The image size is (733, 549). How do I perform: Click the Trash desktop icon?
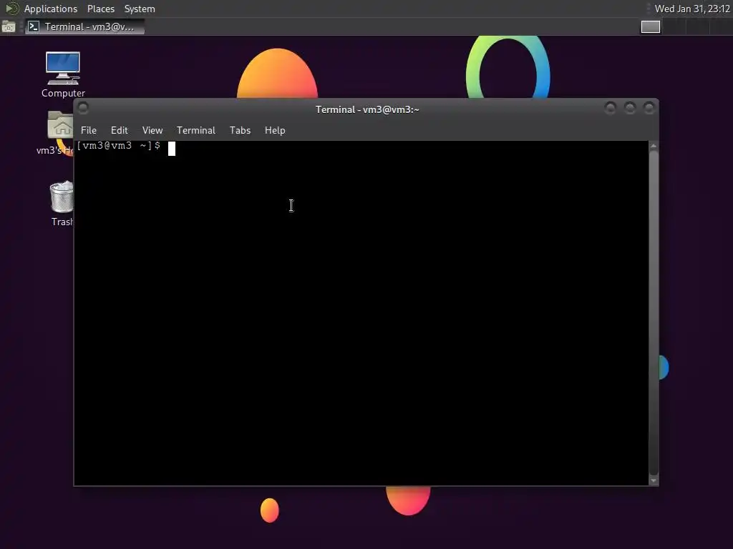62,204
